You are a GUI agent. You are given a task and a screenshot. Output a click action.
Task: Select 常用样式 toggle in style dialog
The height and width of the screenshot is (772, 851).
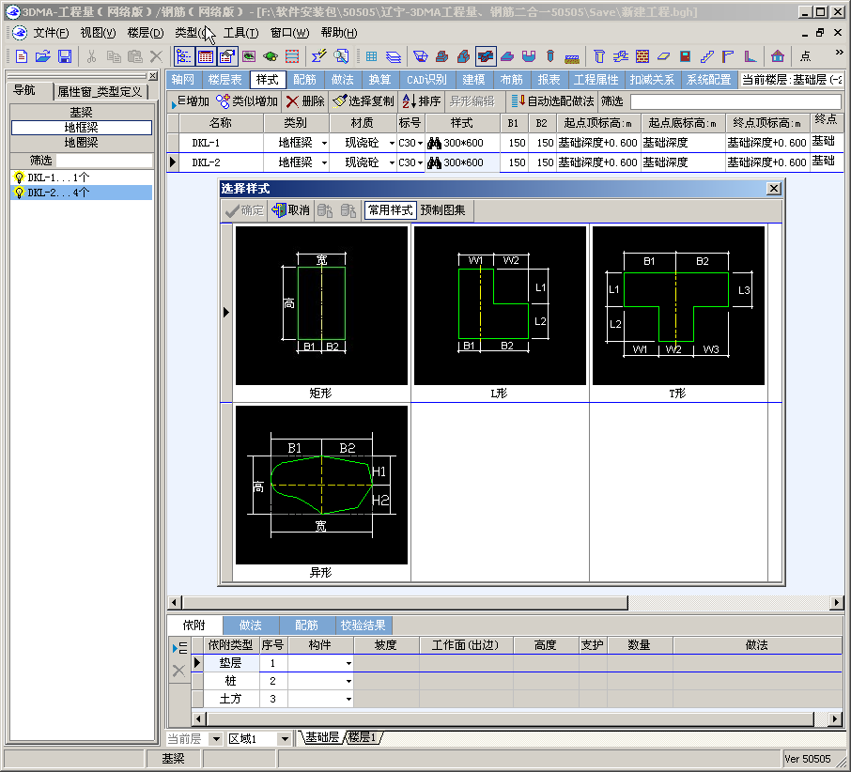point(390,210)
